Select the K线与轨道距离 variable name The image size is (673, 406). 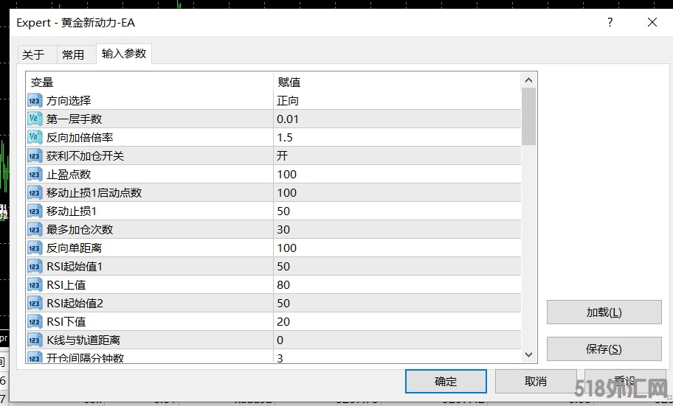coord(83,340)
